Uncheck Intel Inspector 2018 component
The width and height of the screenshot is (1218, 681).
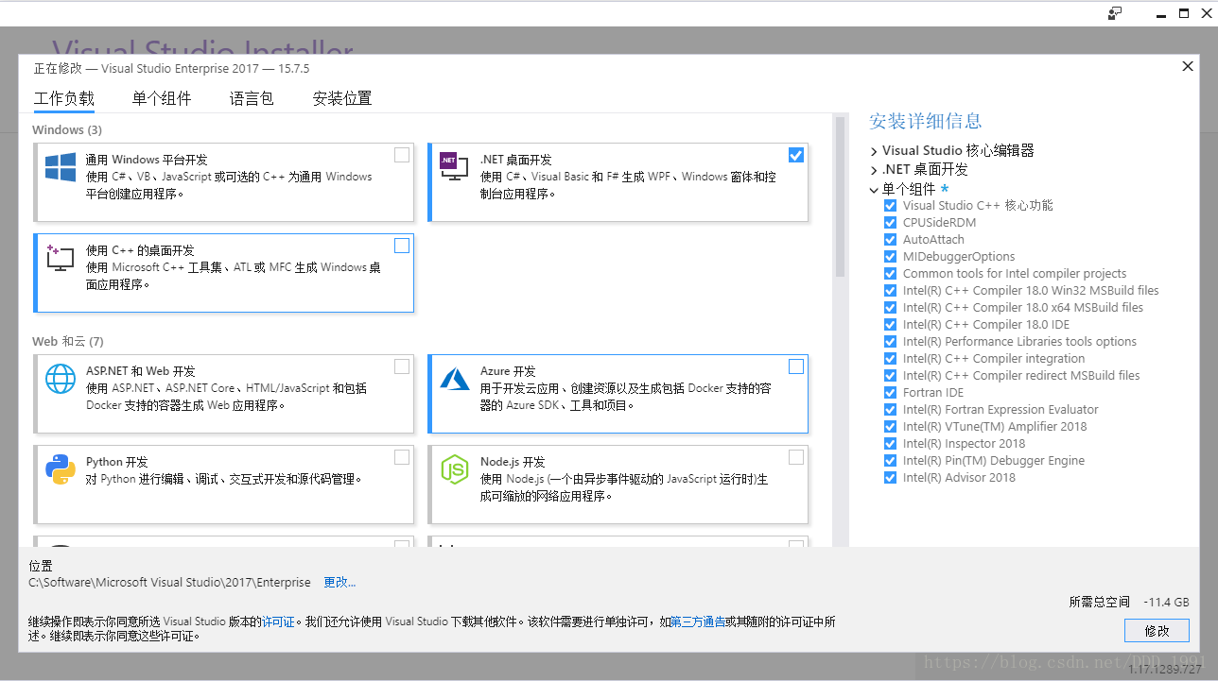coord(890,444)
